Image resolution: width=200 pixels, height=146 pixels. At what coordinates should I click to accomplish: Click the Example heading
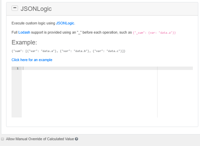coord(24,42)
